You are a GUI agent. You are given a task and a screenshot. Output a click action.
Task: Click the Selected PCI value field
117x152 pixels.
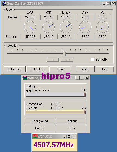(x=103, y=37)
